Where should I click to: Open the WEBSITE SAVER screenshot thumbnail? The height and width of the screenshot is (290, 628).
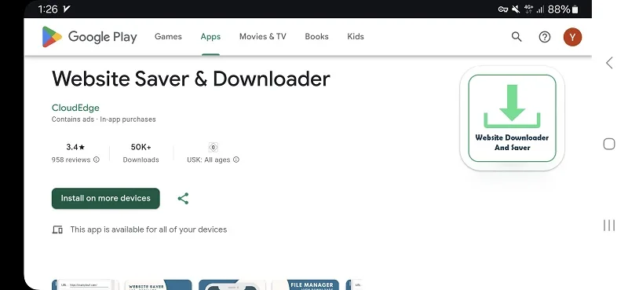tap(159, 284)
